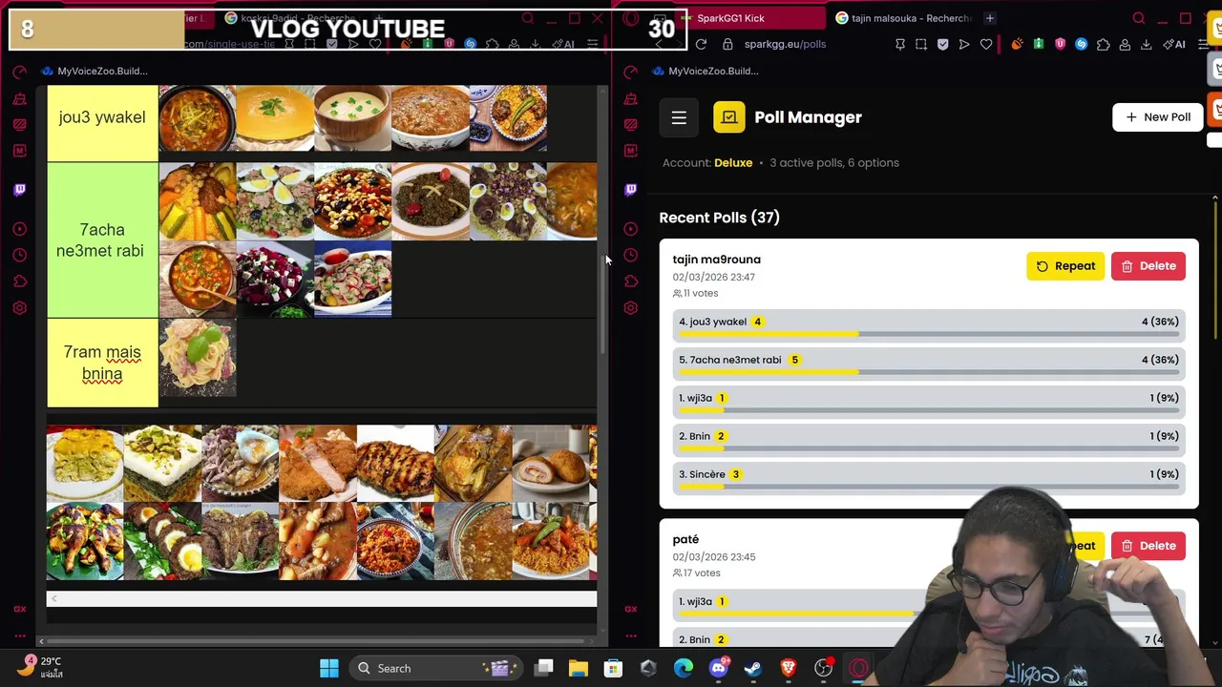The width and height of the screenshot is (1222, 687).
Task: Open Twitch in left browser sidebar
Action: coord(19,189)
